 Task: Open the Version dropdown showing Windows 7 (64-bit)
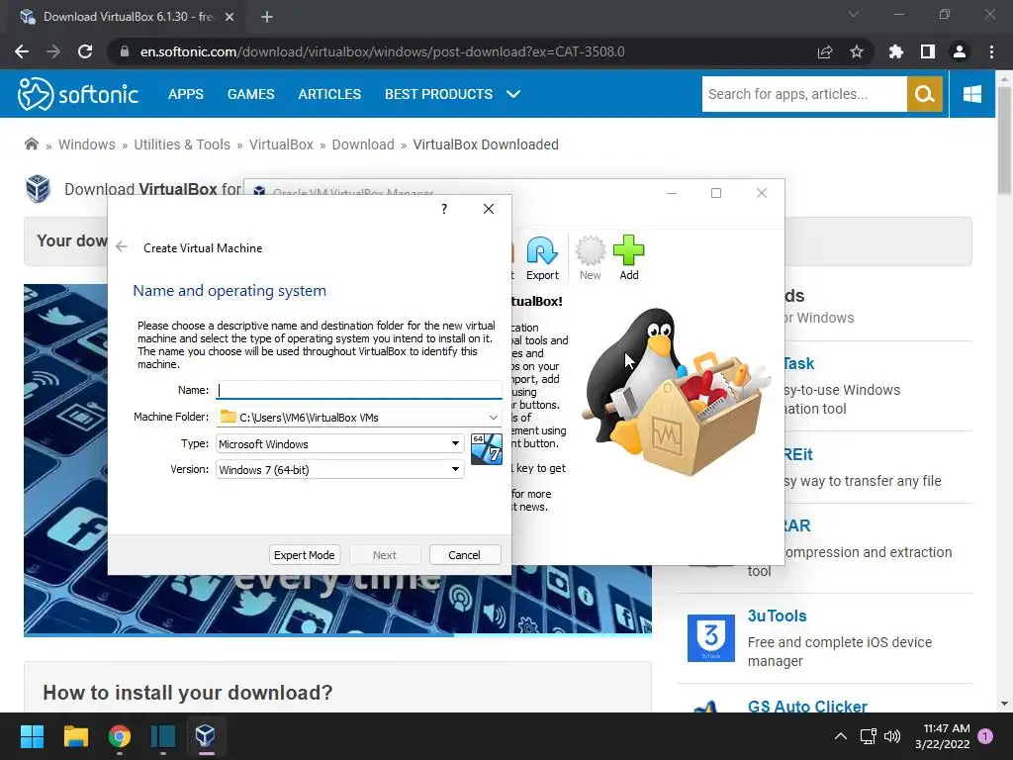tap(340, 469)
